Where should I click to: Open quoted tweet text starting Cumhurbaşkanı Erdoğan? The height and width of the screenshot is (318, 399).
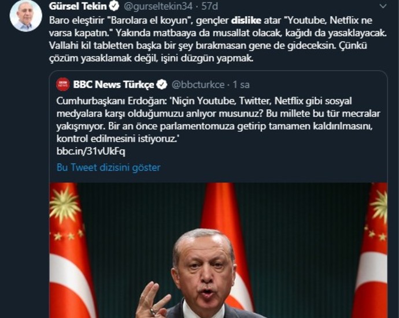click(x=219, y=120)
